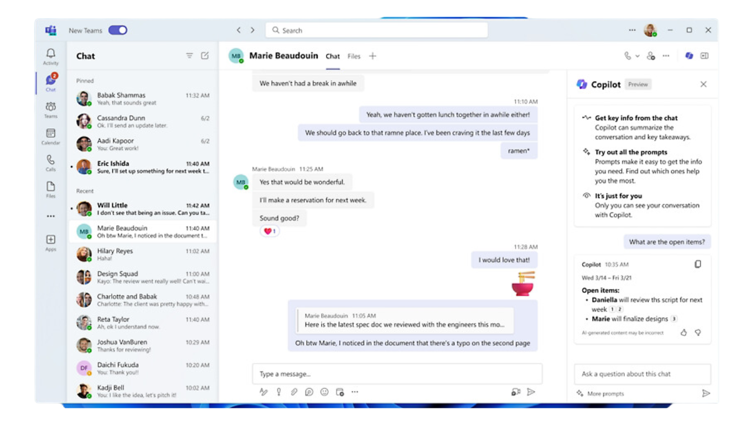
Task: Open Calendar in the sidebar
Action: [x=50, y=136]
